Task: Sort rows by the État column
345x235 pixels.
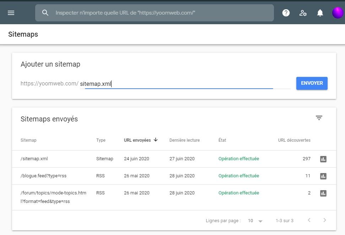Action: 222,140
